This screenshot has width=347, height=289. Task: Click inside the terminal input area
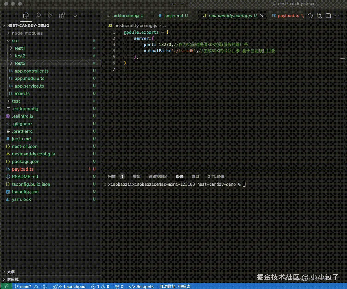coord(244,184)
